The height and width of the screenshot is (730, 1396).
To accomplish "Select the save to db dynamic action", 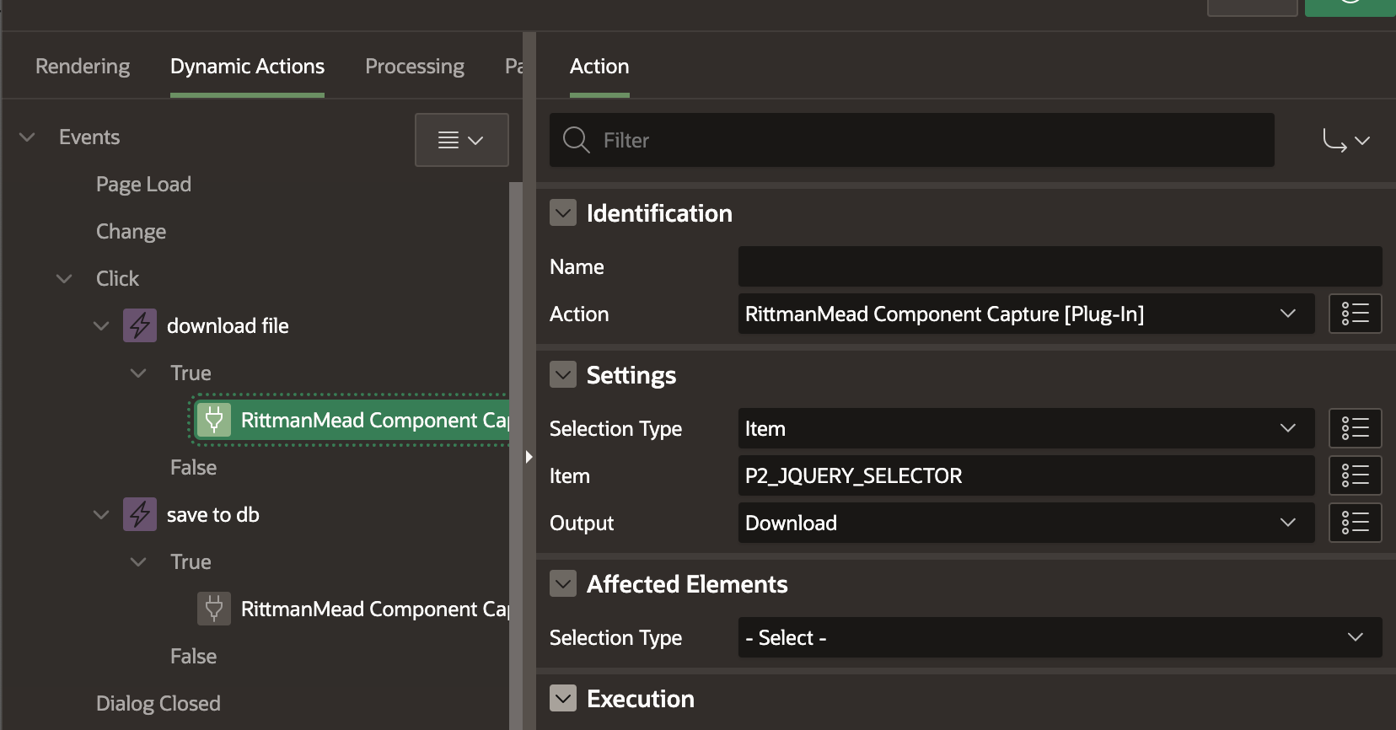I will coord(212,514).
